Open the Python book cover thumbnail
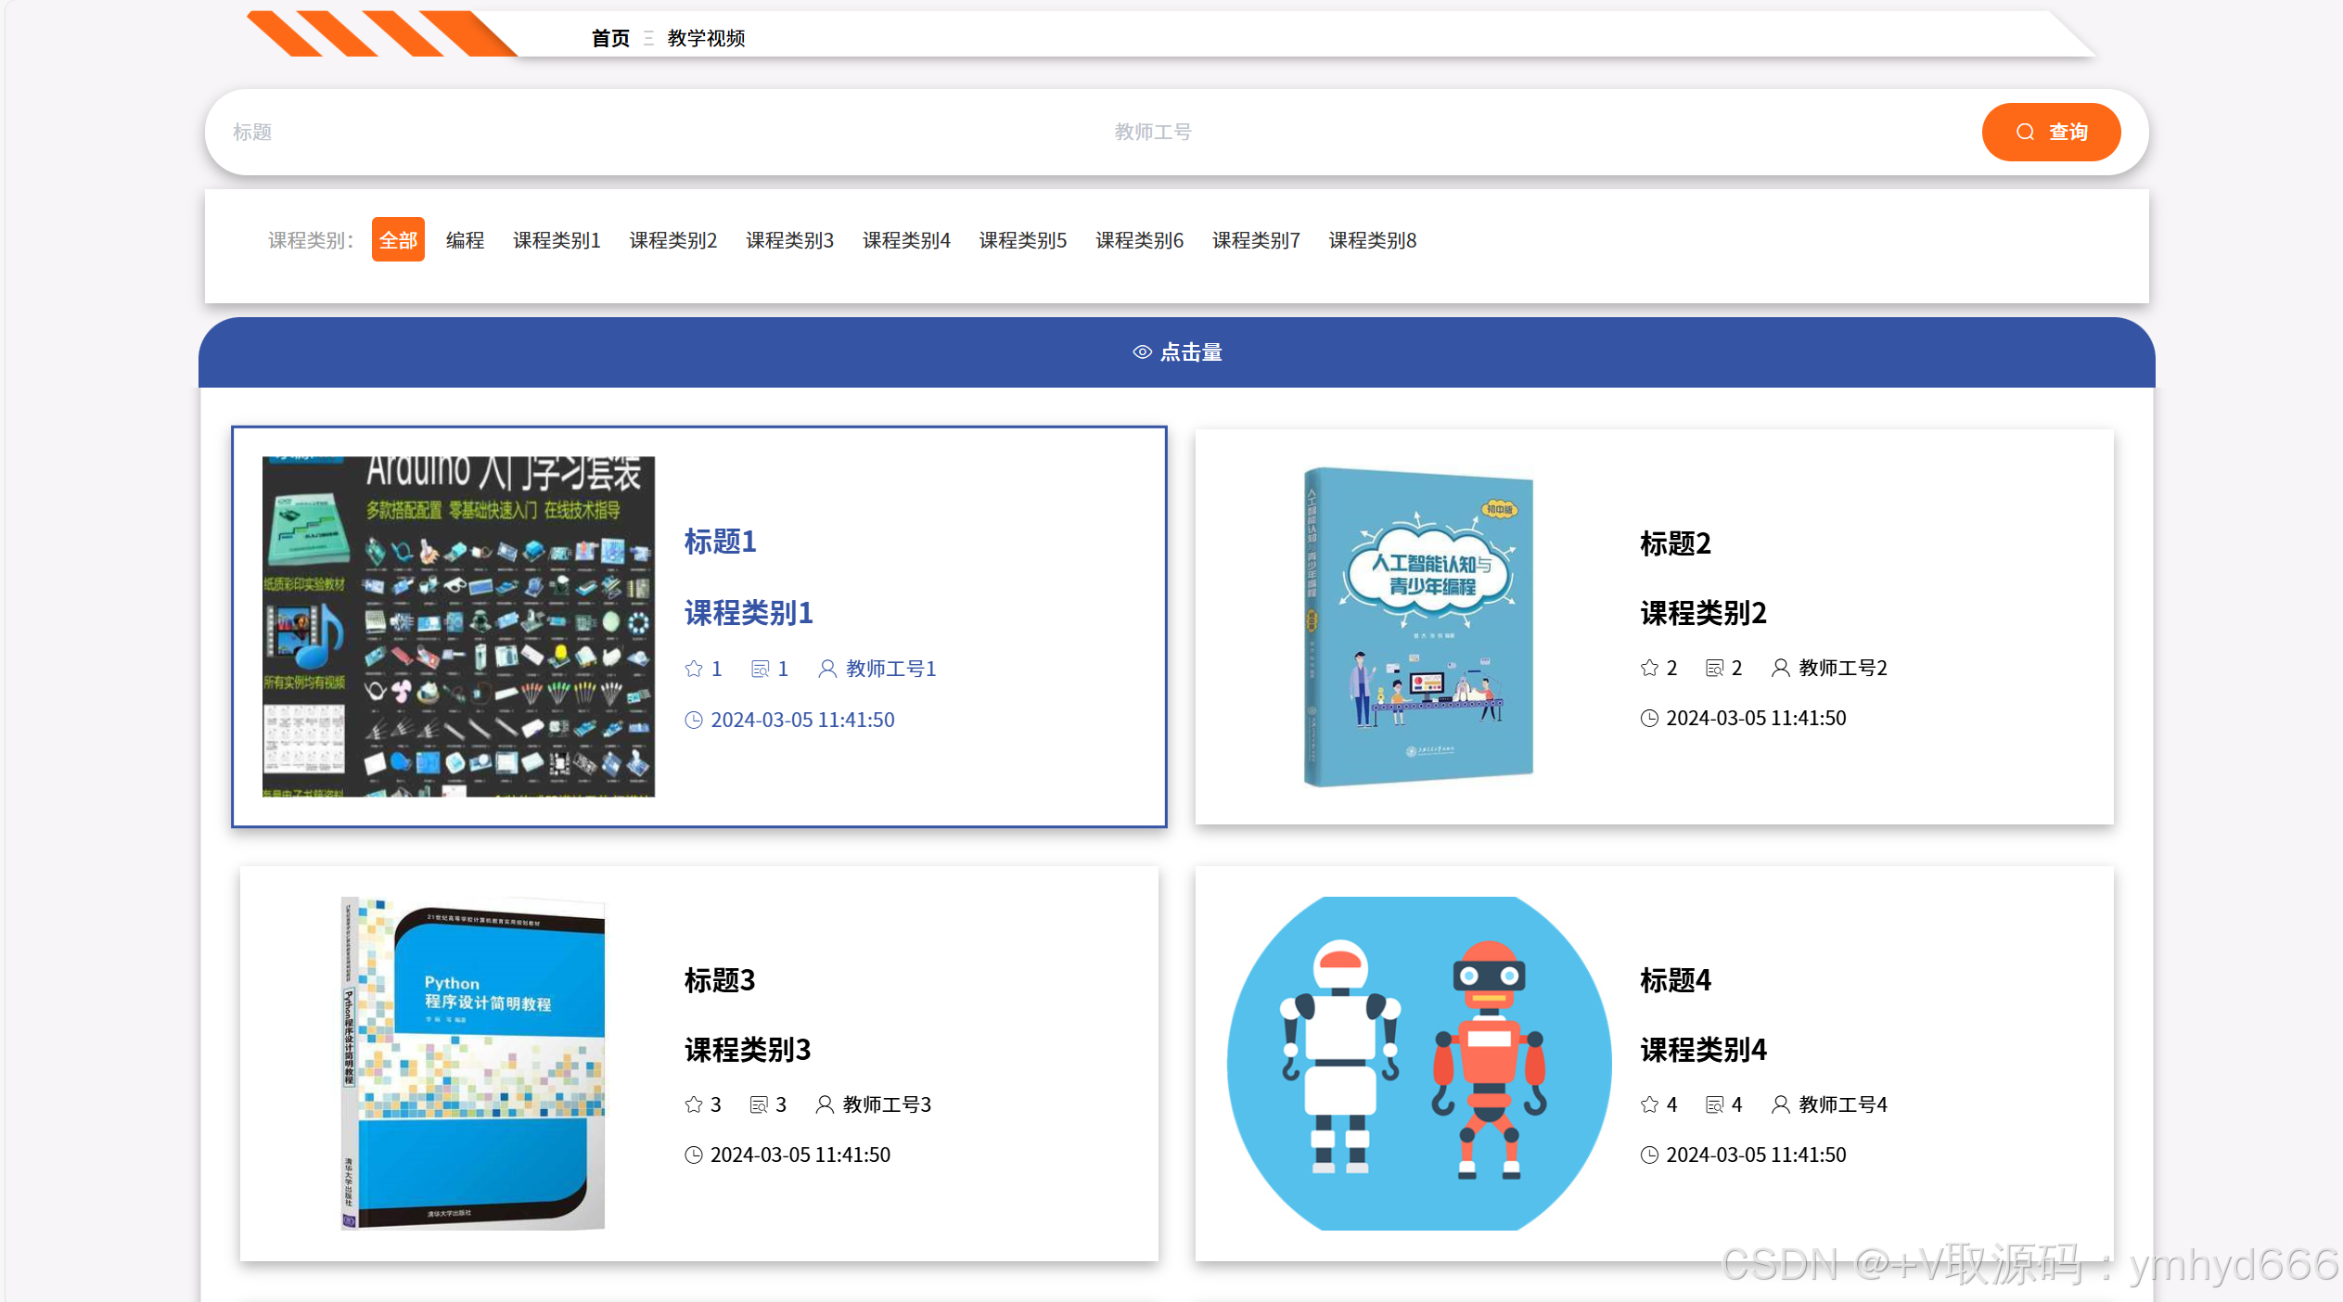Screen dimensions: 2343x1302 click(x=473, y=1063)
